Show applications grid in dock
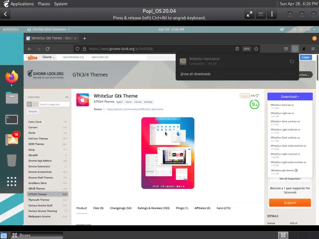The height and width of the screenshot is (239, 319). pos(12,181)
